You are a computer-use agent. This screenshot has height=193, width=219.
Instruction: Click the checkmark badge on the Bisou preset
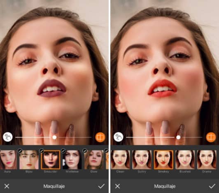[x=20, y=151]
